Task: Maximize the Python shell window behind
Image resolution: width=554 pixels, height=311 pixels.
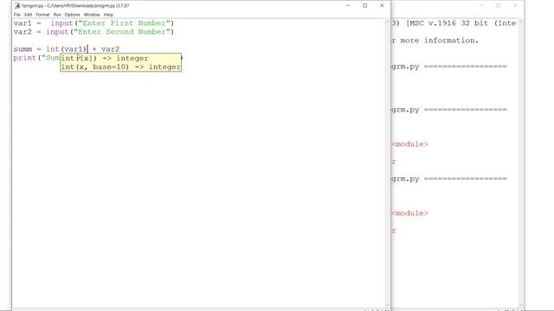Action: (499, 6)
